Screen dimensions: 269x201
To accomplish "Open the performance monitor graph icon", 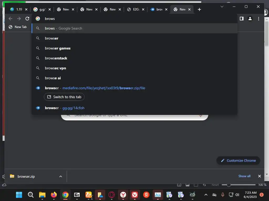I will coord(158,195).
